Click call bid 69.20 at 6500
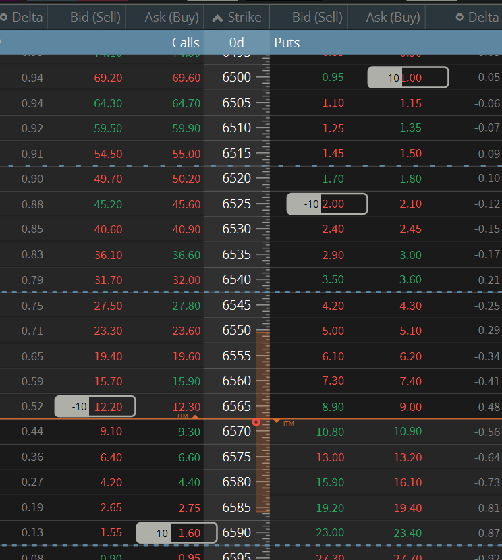Viewport: 502px width, 560px height. pyautogui.click(x=108, y=78)
